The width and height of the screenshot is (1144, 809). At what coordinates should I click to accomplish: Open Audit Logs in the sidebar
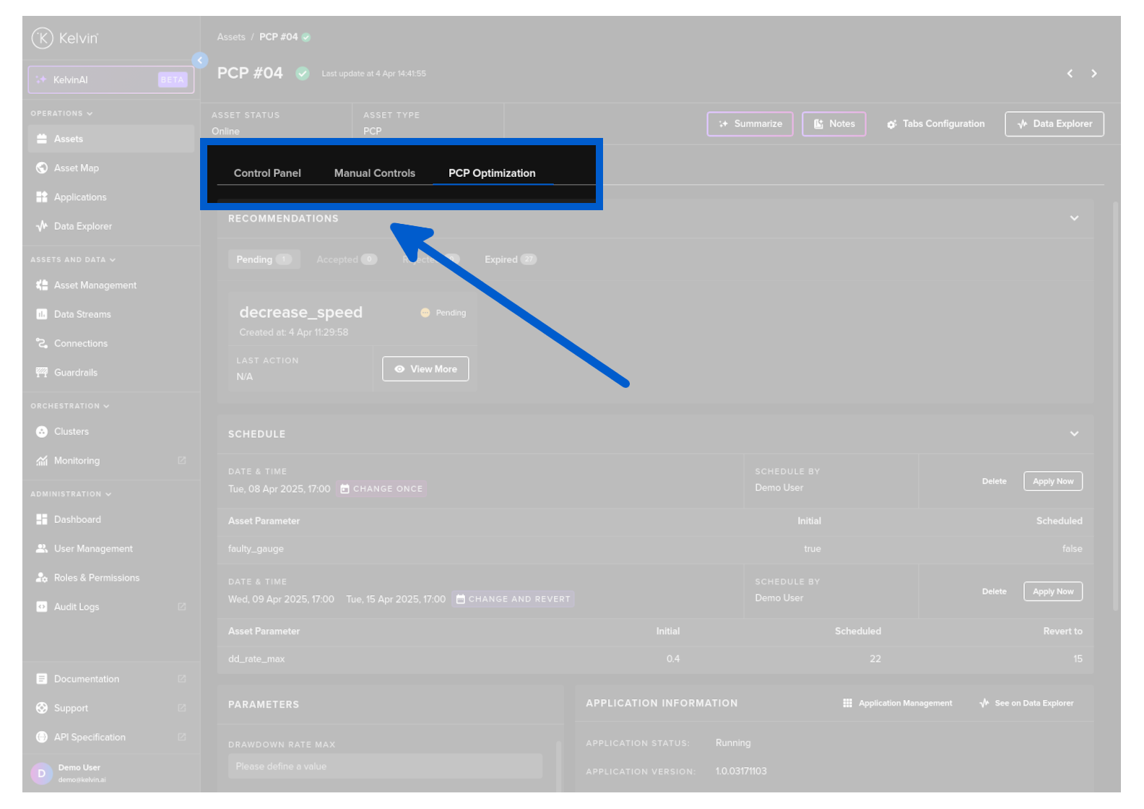(x=77, y=607)
